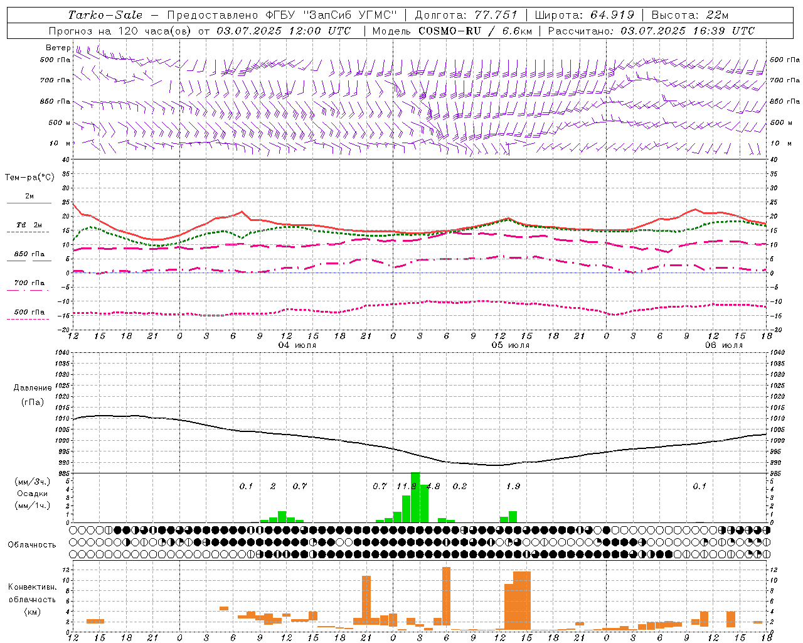Click the '700 гПа' temperature legend entry
This screenshot has width=803, height=643.
[29, 283]
